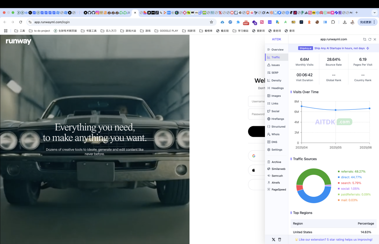This screenshot has width=379, height=244.
Task: Open the Chrome profile avatar
Action: (x=353, y=22)
